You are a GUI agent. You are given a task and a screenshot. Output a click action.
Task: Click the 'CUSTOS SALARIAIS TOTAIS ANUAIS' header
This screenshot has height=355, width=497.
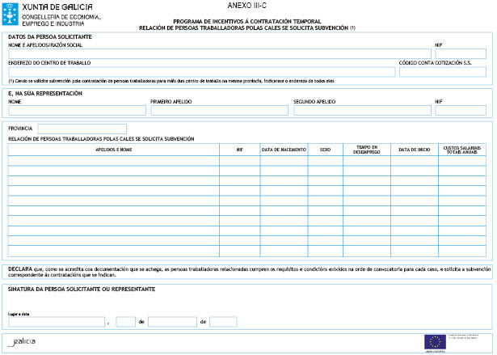462,150
